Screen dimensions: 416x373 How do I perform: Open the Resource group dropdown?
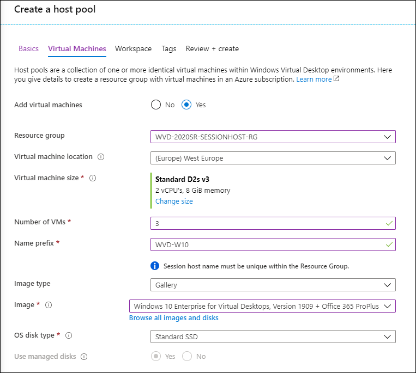pyautogui.click(x=273, y=137)
